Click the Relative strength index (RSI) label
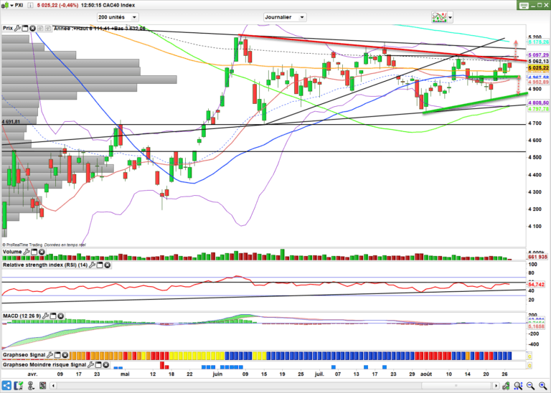The image size is (551, 393). (44, 265)
